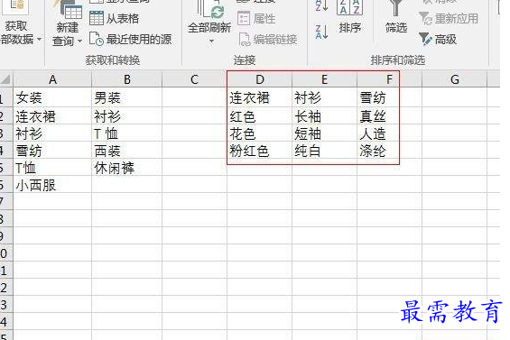Screen dimensions: 510x340
Task: Select cell B4 containing 西装
Action: point(127,151)
